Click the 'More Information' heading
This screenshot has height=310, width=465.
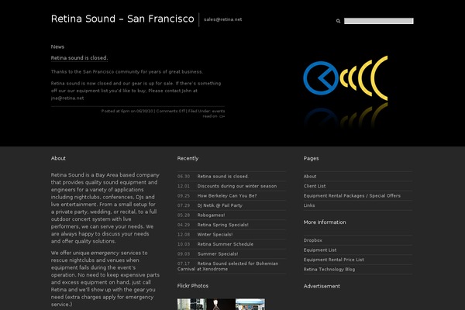pyautogui.click(x=325, y=222)
